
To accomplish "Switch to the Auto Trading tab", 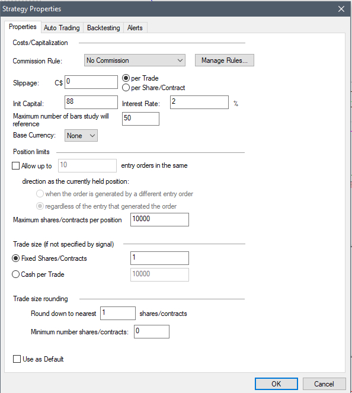I will (62, 28).
